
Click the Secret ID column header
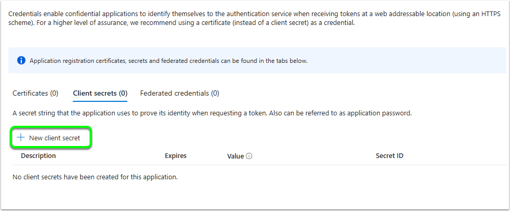point(390,156)
